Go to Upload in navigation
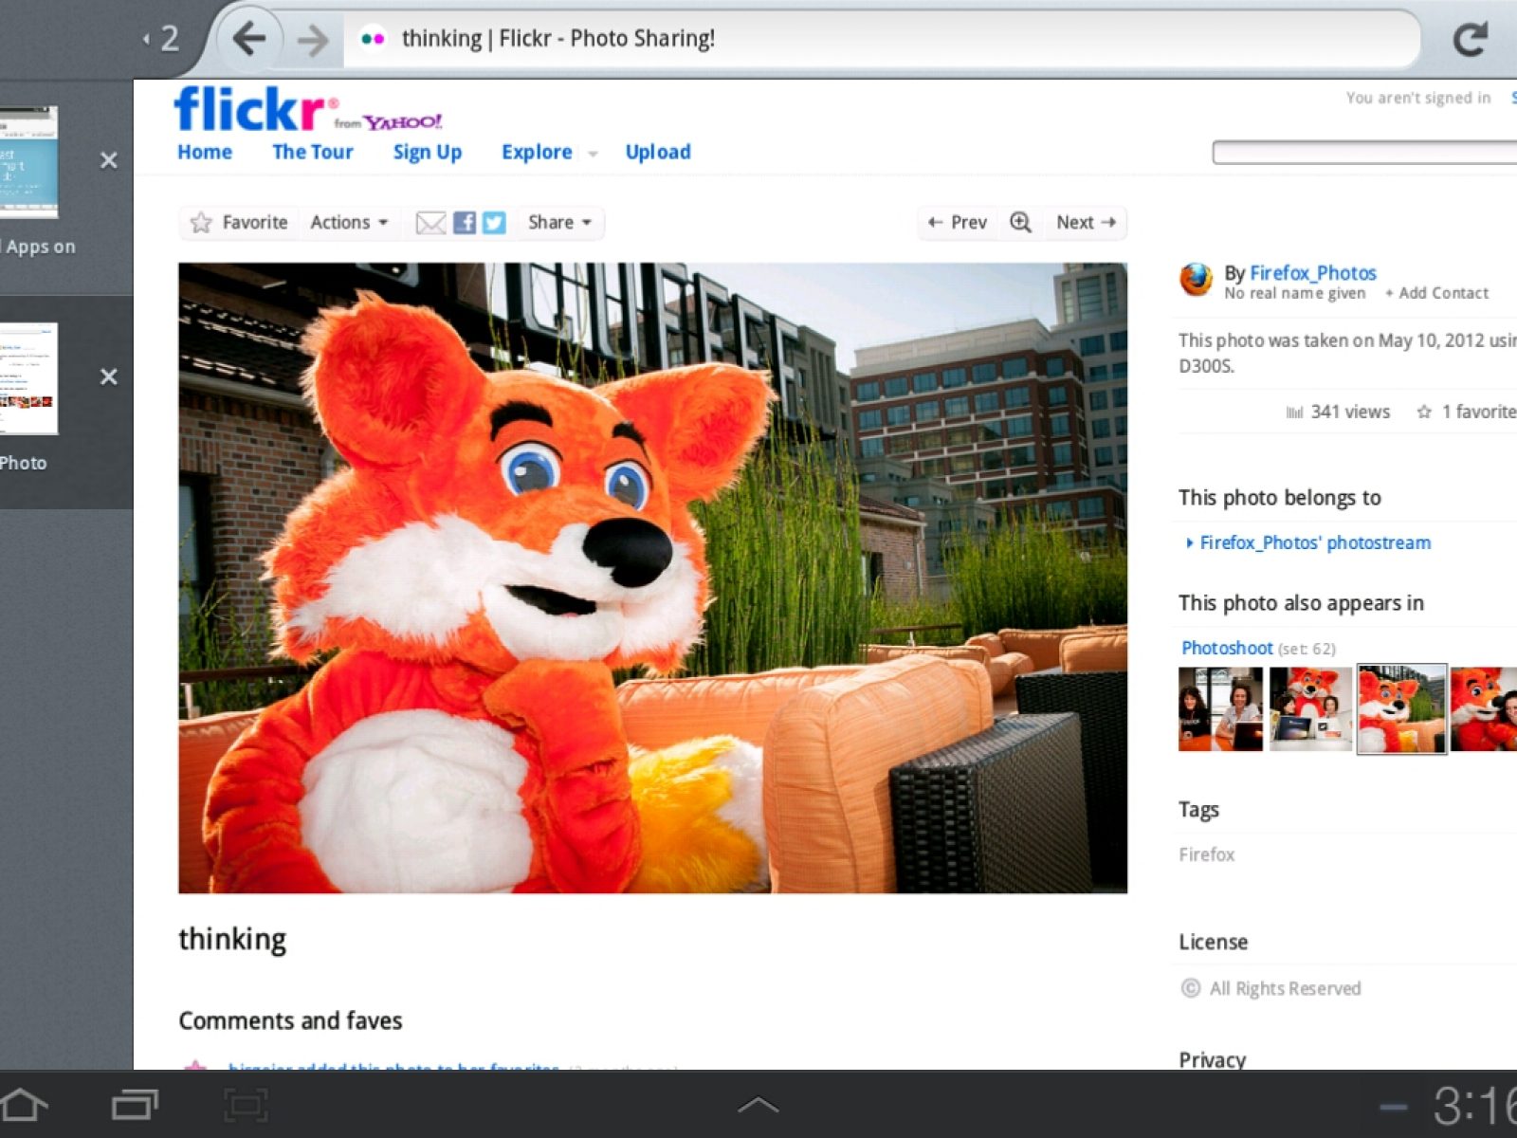 [x=657, y=152]
